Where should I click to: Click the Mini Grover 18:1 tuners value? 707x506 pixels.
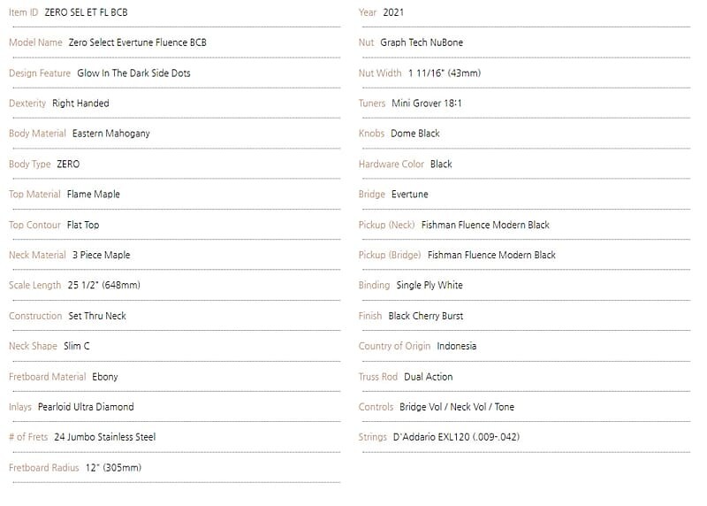(426, 103)
